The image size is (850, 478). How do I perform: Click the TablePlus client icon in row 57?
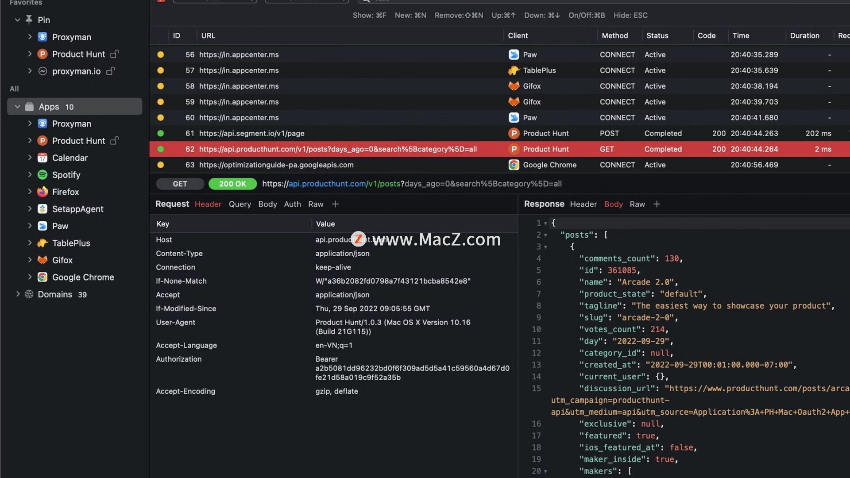pyautogui.click(x=514, y=70)
